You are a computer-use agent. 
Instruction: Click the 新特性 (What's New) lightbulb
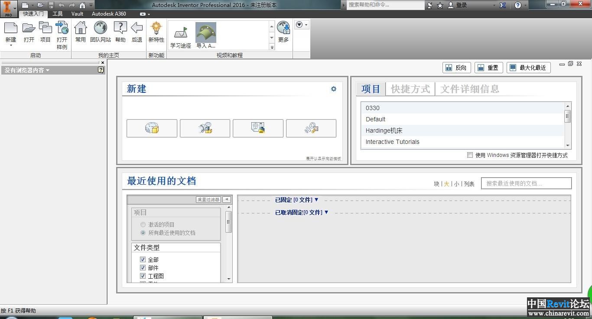[x=156, y=28]
